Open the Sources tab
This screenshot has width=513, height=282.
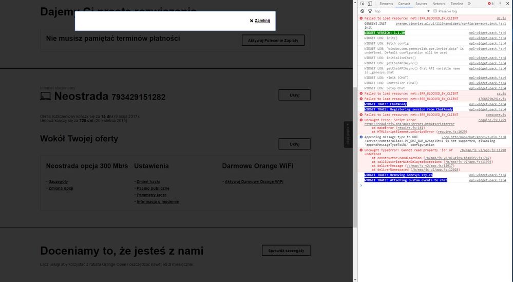[421, 4]
